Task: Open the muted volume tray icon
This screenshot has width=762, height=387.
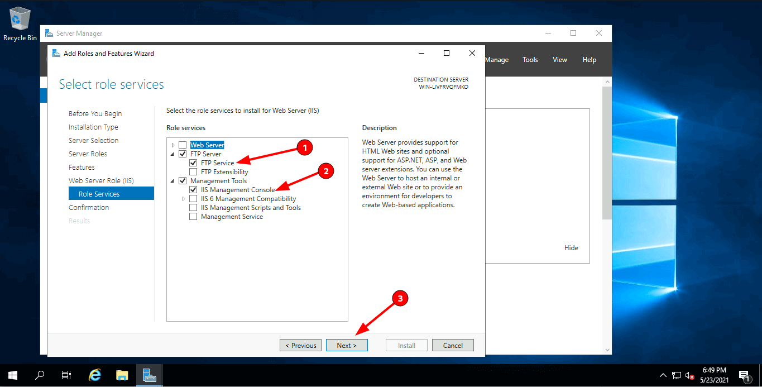Action: (689, 375)
